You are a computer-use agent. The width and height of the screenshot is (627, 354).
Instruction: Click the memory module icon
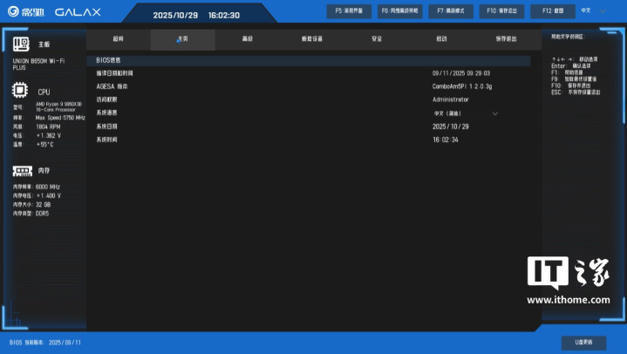(x=23, y=171)
